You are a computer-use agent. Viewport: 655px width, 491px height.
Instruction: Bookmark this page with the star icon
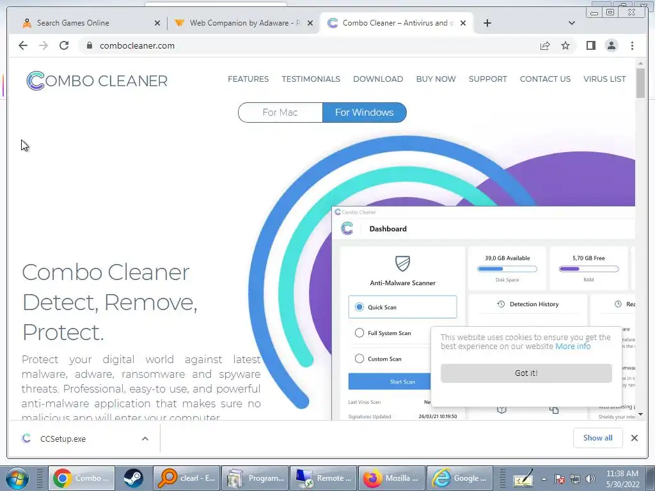[x=565, y=45]
